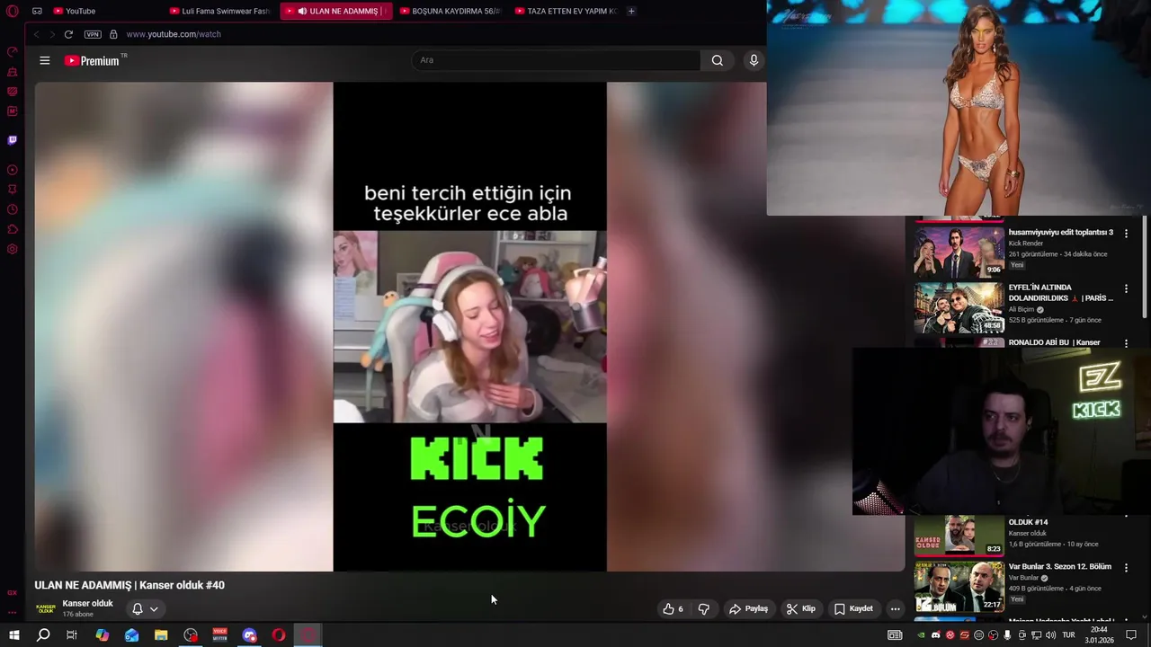Open the Opera GX main menu logo
Image resolution: width=1151 pixels, height=647 pixels.
pos(12,11)
